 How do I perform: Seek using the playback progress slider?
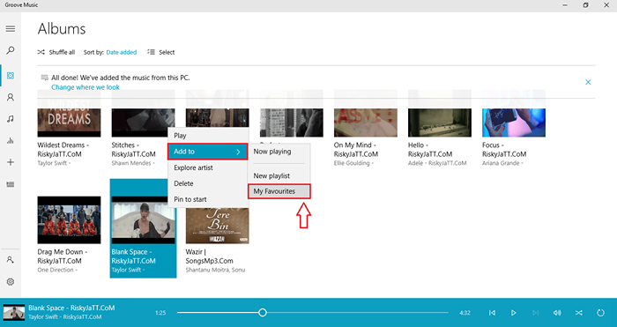pos(312,312)
